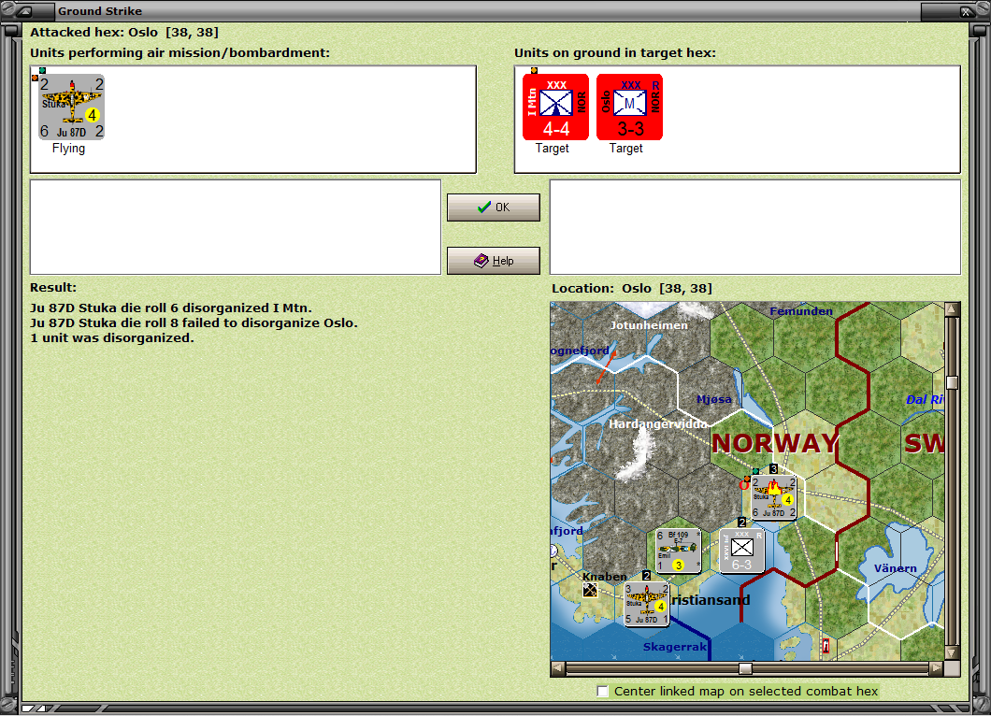Viewport: 991px width, 716px height.
Task: Click the Stuka counter on the Oslo map hex
Action: (x=773, y=498)
